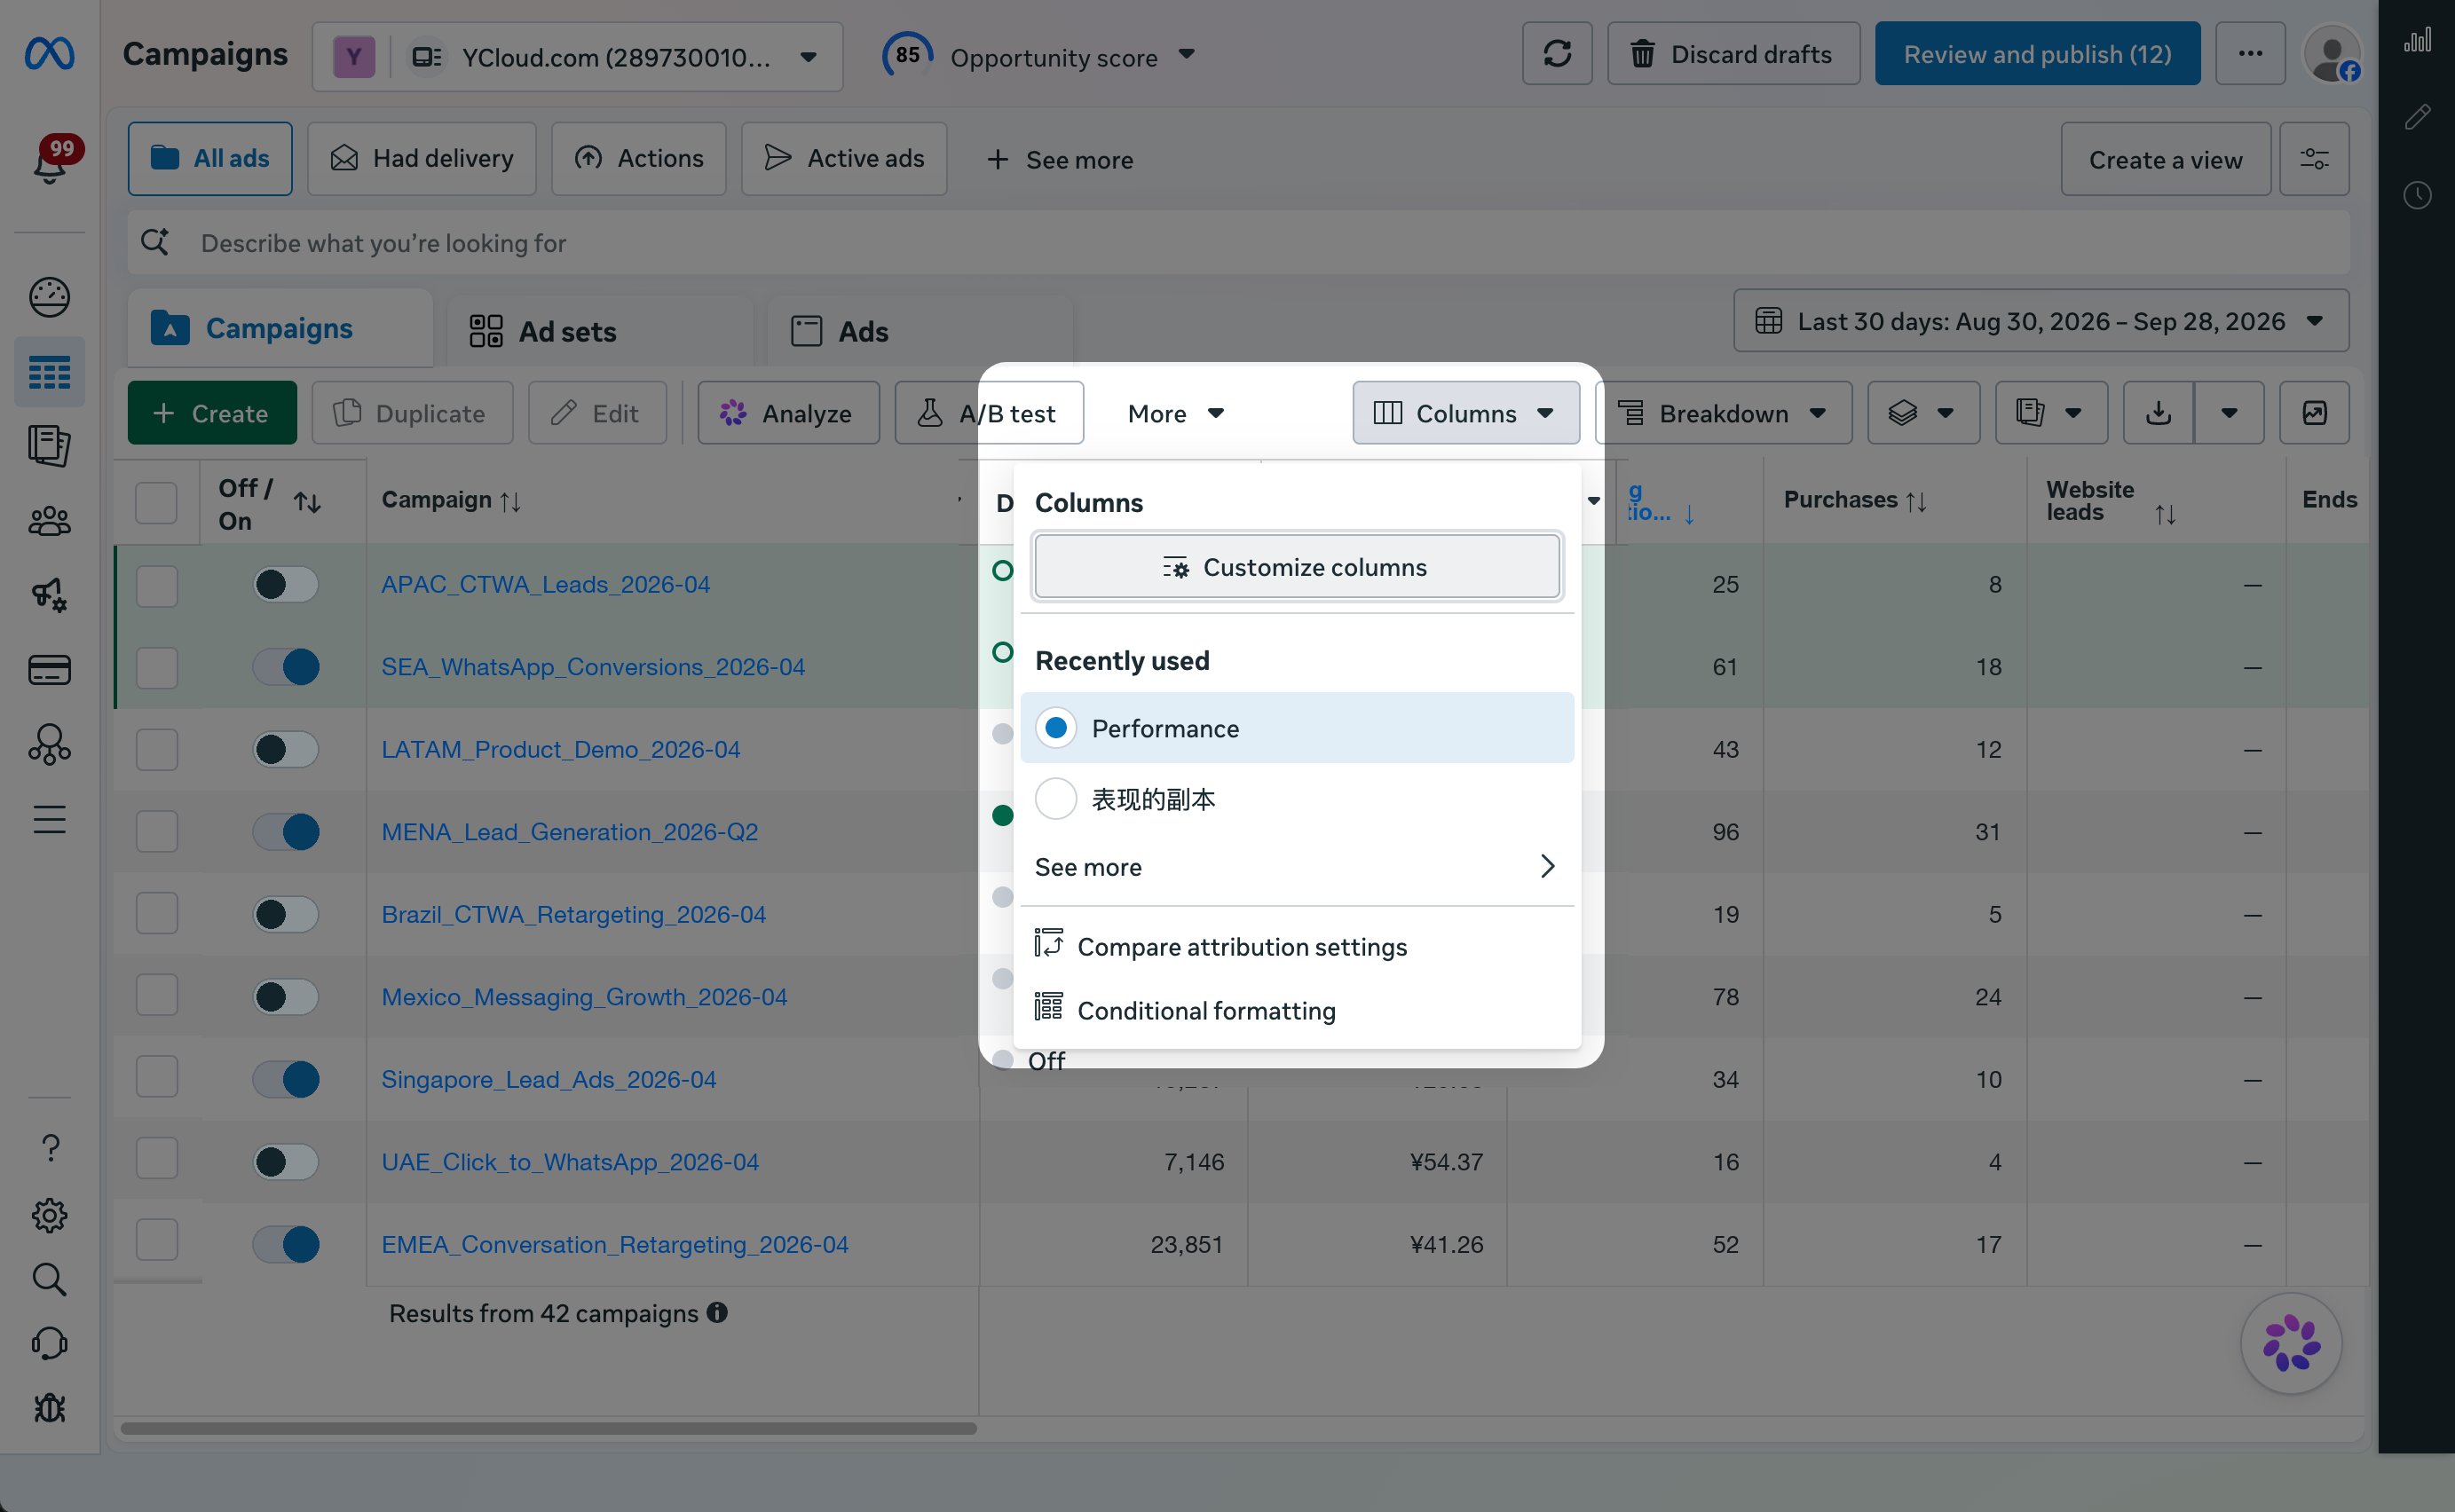Open the Last 30 days date range picker

[2041, 321]
